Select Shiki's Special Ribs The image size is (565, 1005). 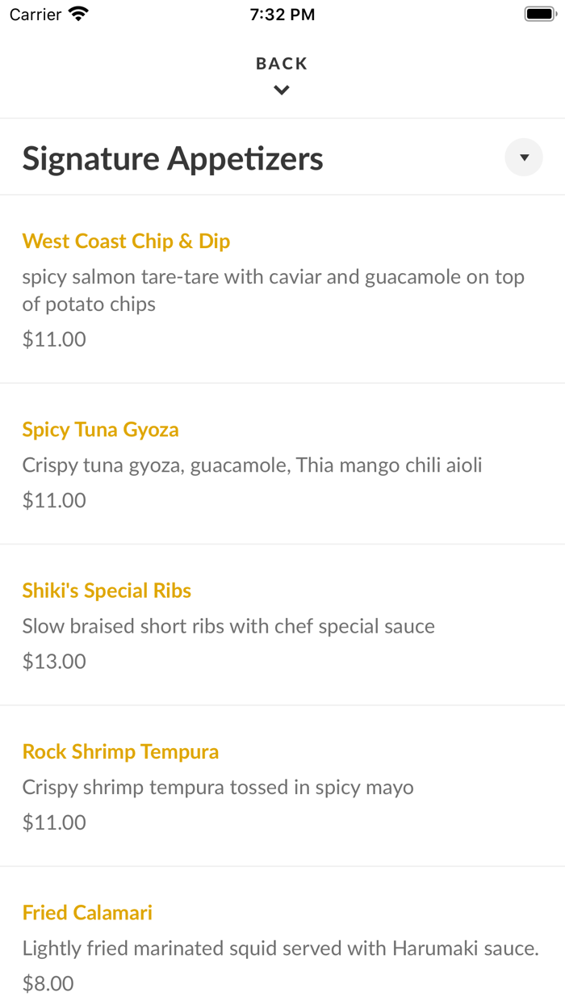coord(107,591)
